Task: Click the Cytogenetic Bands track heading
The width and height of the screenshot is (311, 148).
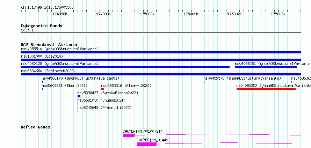Action: click(42, 26)
